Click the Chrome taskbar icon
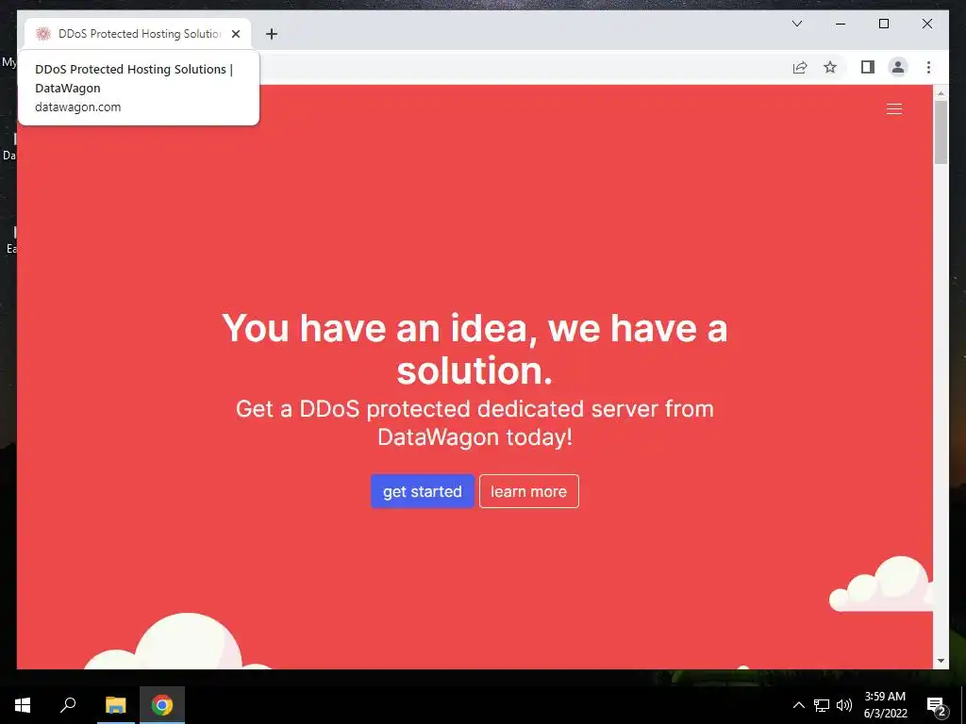966x724 pixels. click(162, 705)
